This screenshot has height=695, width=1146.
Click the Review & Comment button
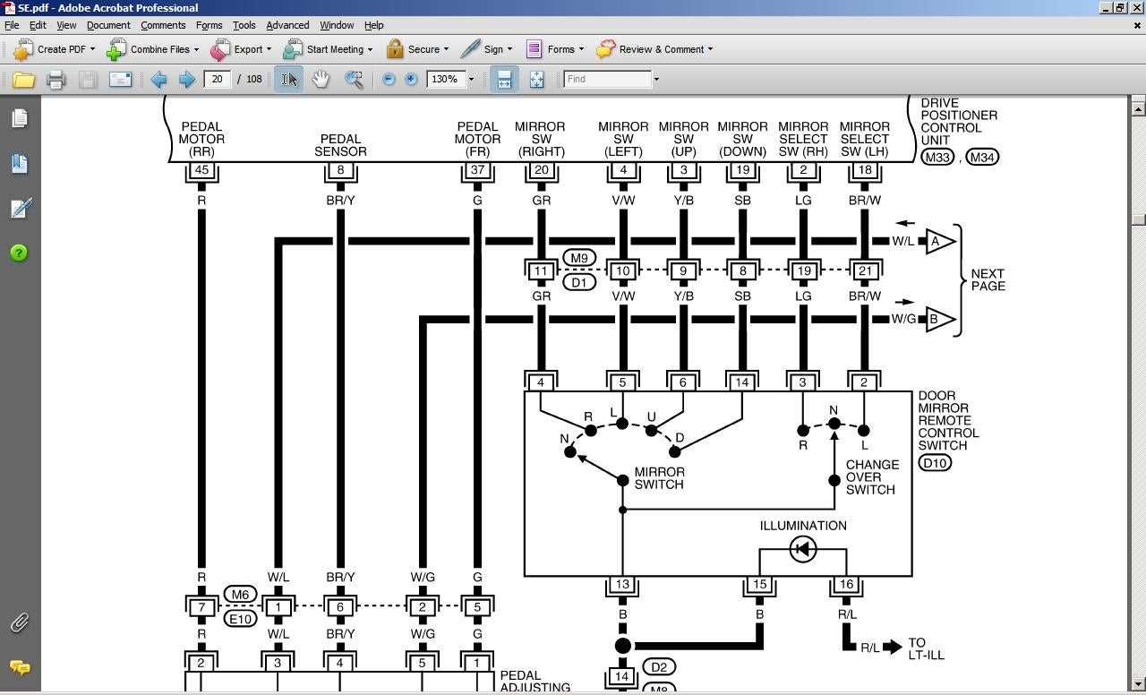coord(654,49)
